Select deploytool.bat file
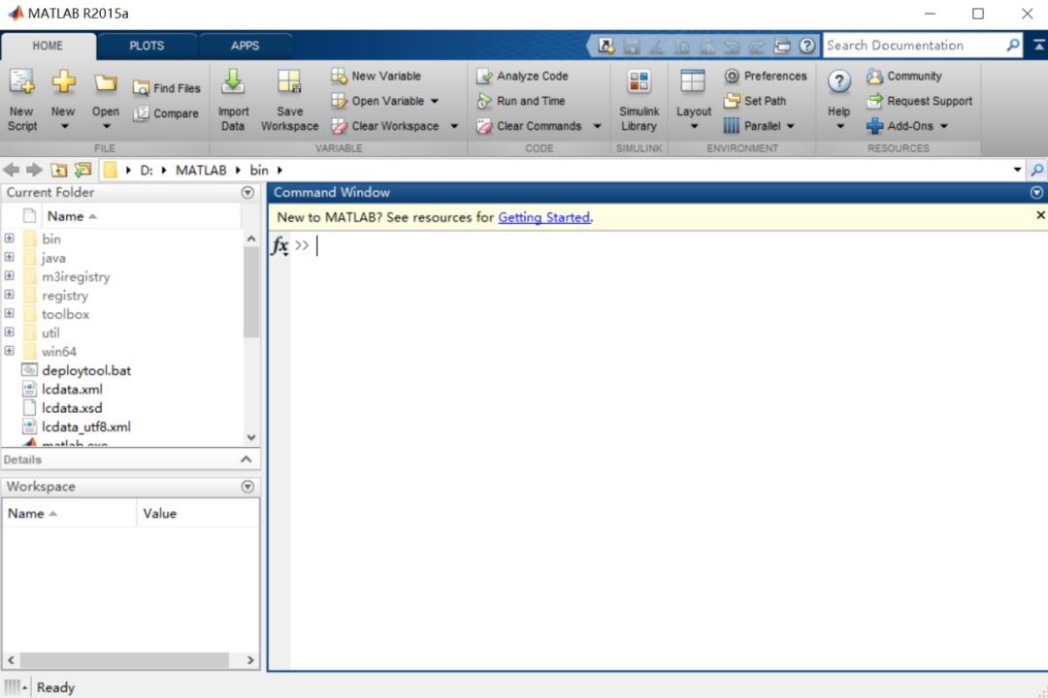Viewport: 1048px width, 698px height. coord(86,370)
